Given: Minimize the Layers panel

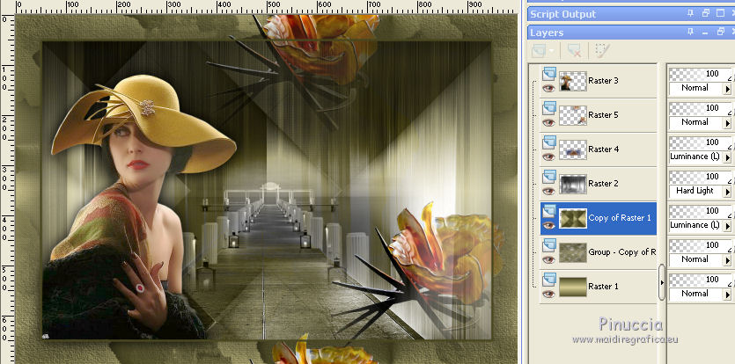Looking at the screenshot, I should [x=705, y=32].
